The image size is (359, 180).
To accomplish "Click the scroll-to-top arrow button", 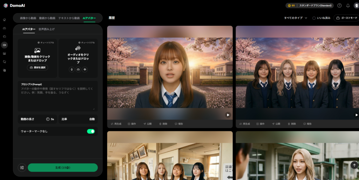I will pyautogui.click(x=354, y=165).
